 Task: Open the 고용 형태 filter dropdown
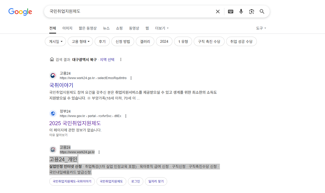pos(80,41)
